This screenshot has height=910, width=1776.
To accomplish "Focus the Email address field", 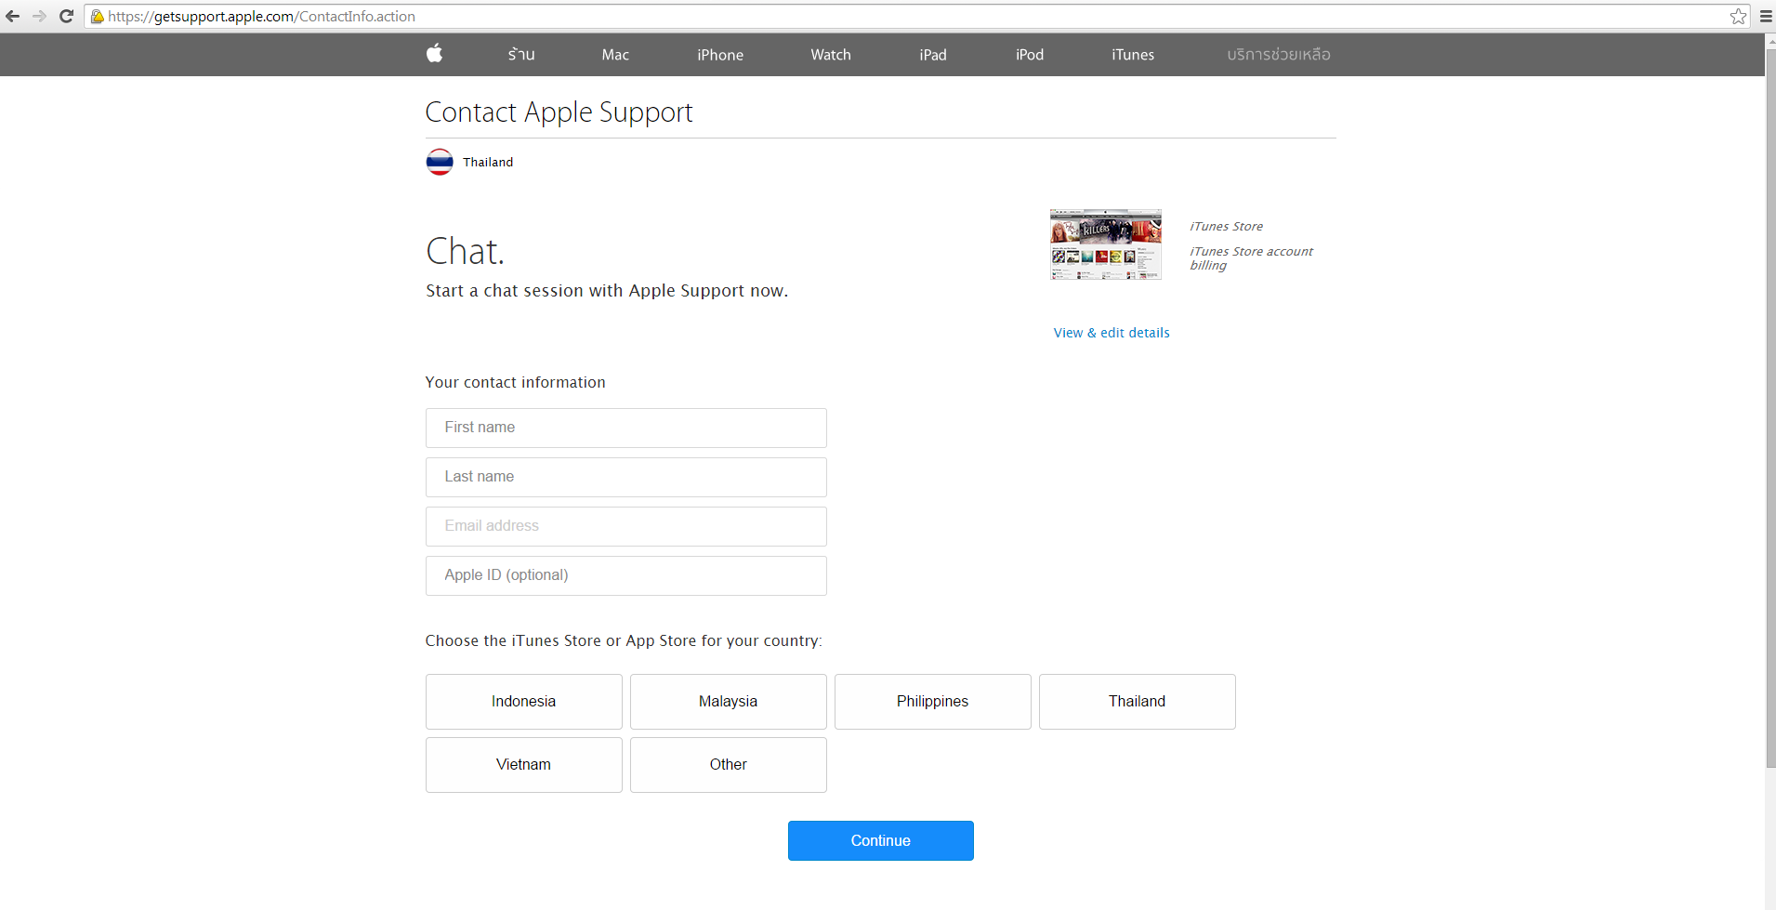I will [x=626, y=526].
